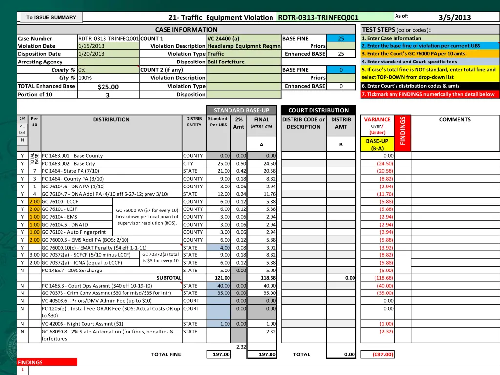This screenshot has height=375, width=500.
Task: Select the County % cell showing 0%
Action: 108,70
